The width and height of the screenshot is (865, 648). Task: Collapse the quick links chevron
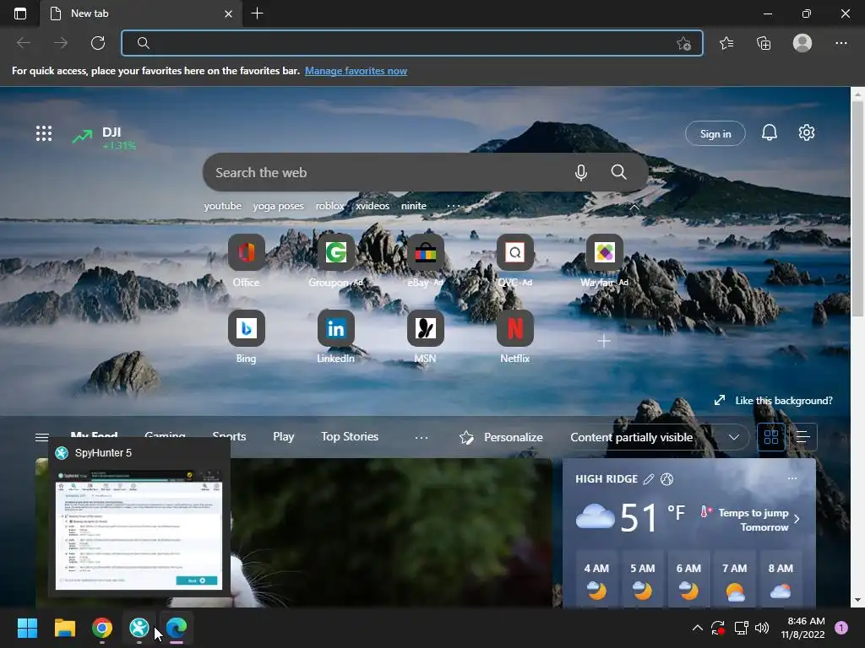pos(634,208)
